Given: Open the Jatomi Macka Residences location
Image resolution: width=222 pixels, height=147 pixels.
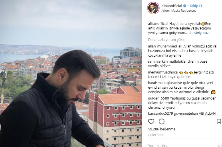Looking at the screenshot, I should click(x=179, y=11).
